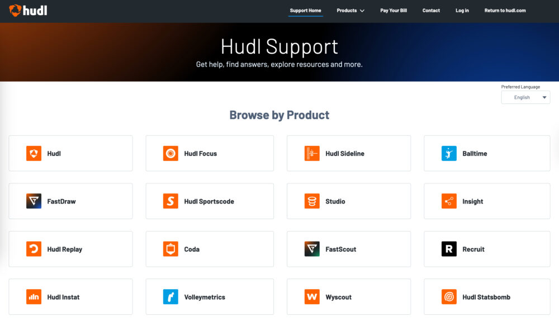The image size is (559, 326).
Task: Click the Wyscout icon
Action: pos(312,297)
